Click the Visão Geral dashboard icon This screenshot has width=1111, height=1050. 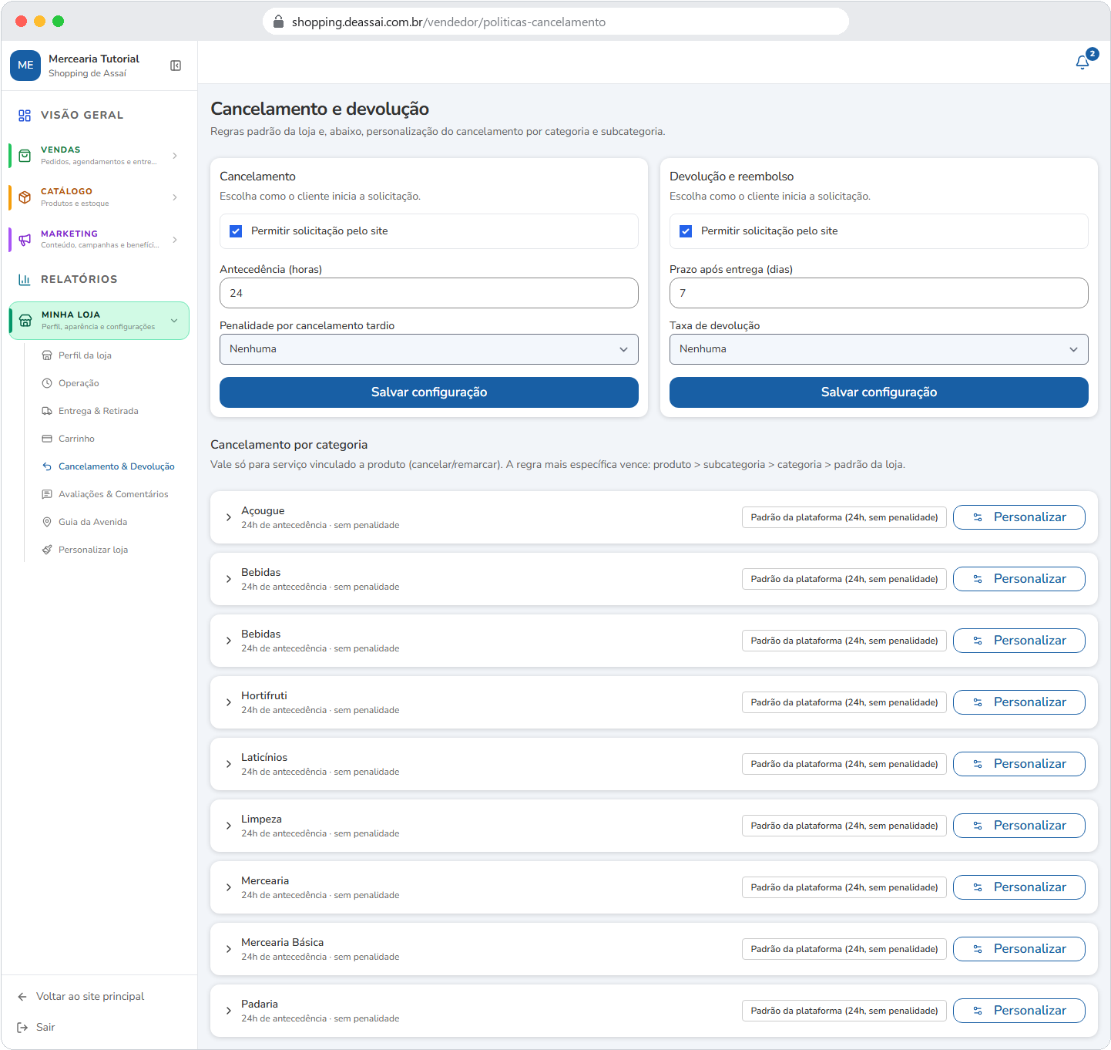pos(25,115)
